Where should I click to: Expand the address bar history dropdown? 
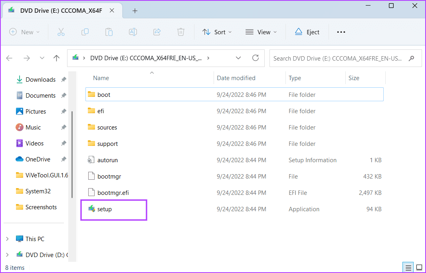click(x=238, y=58)
